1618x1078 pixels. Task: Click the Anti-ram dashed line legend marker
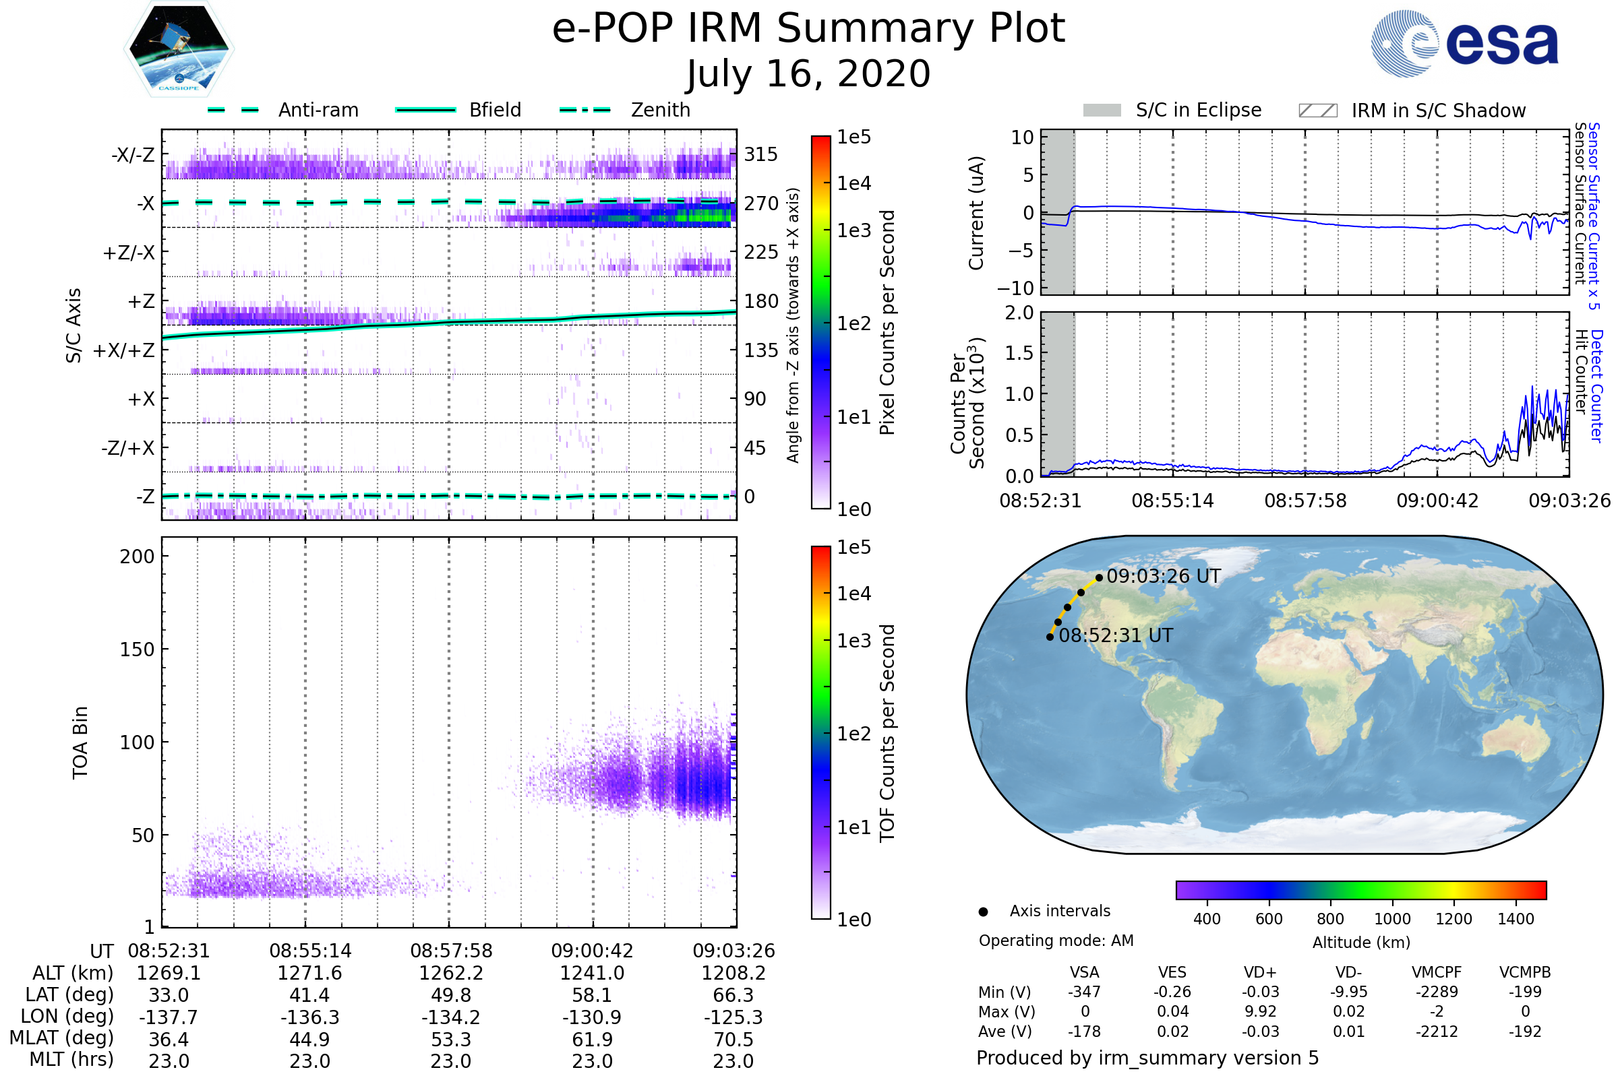click(233, 110)
